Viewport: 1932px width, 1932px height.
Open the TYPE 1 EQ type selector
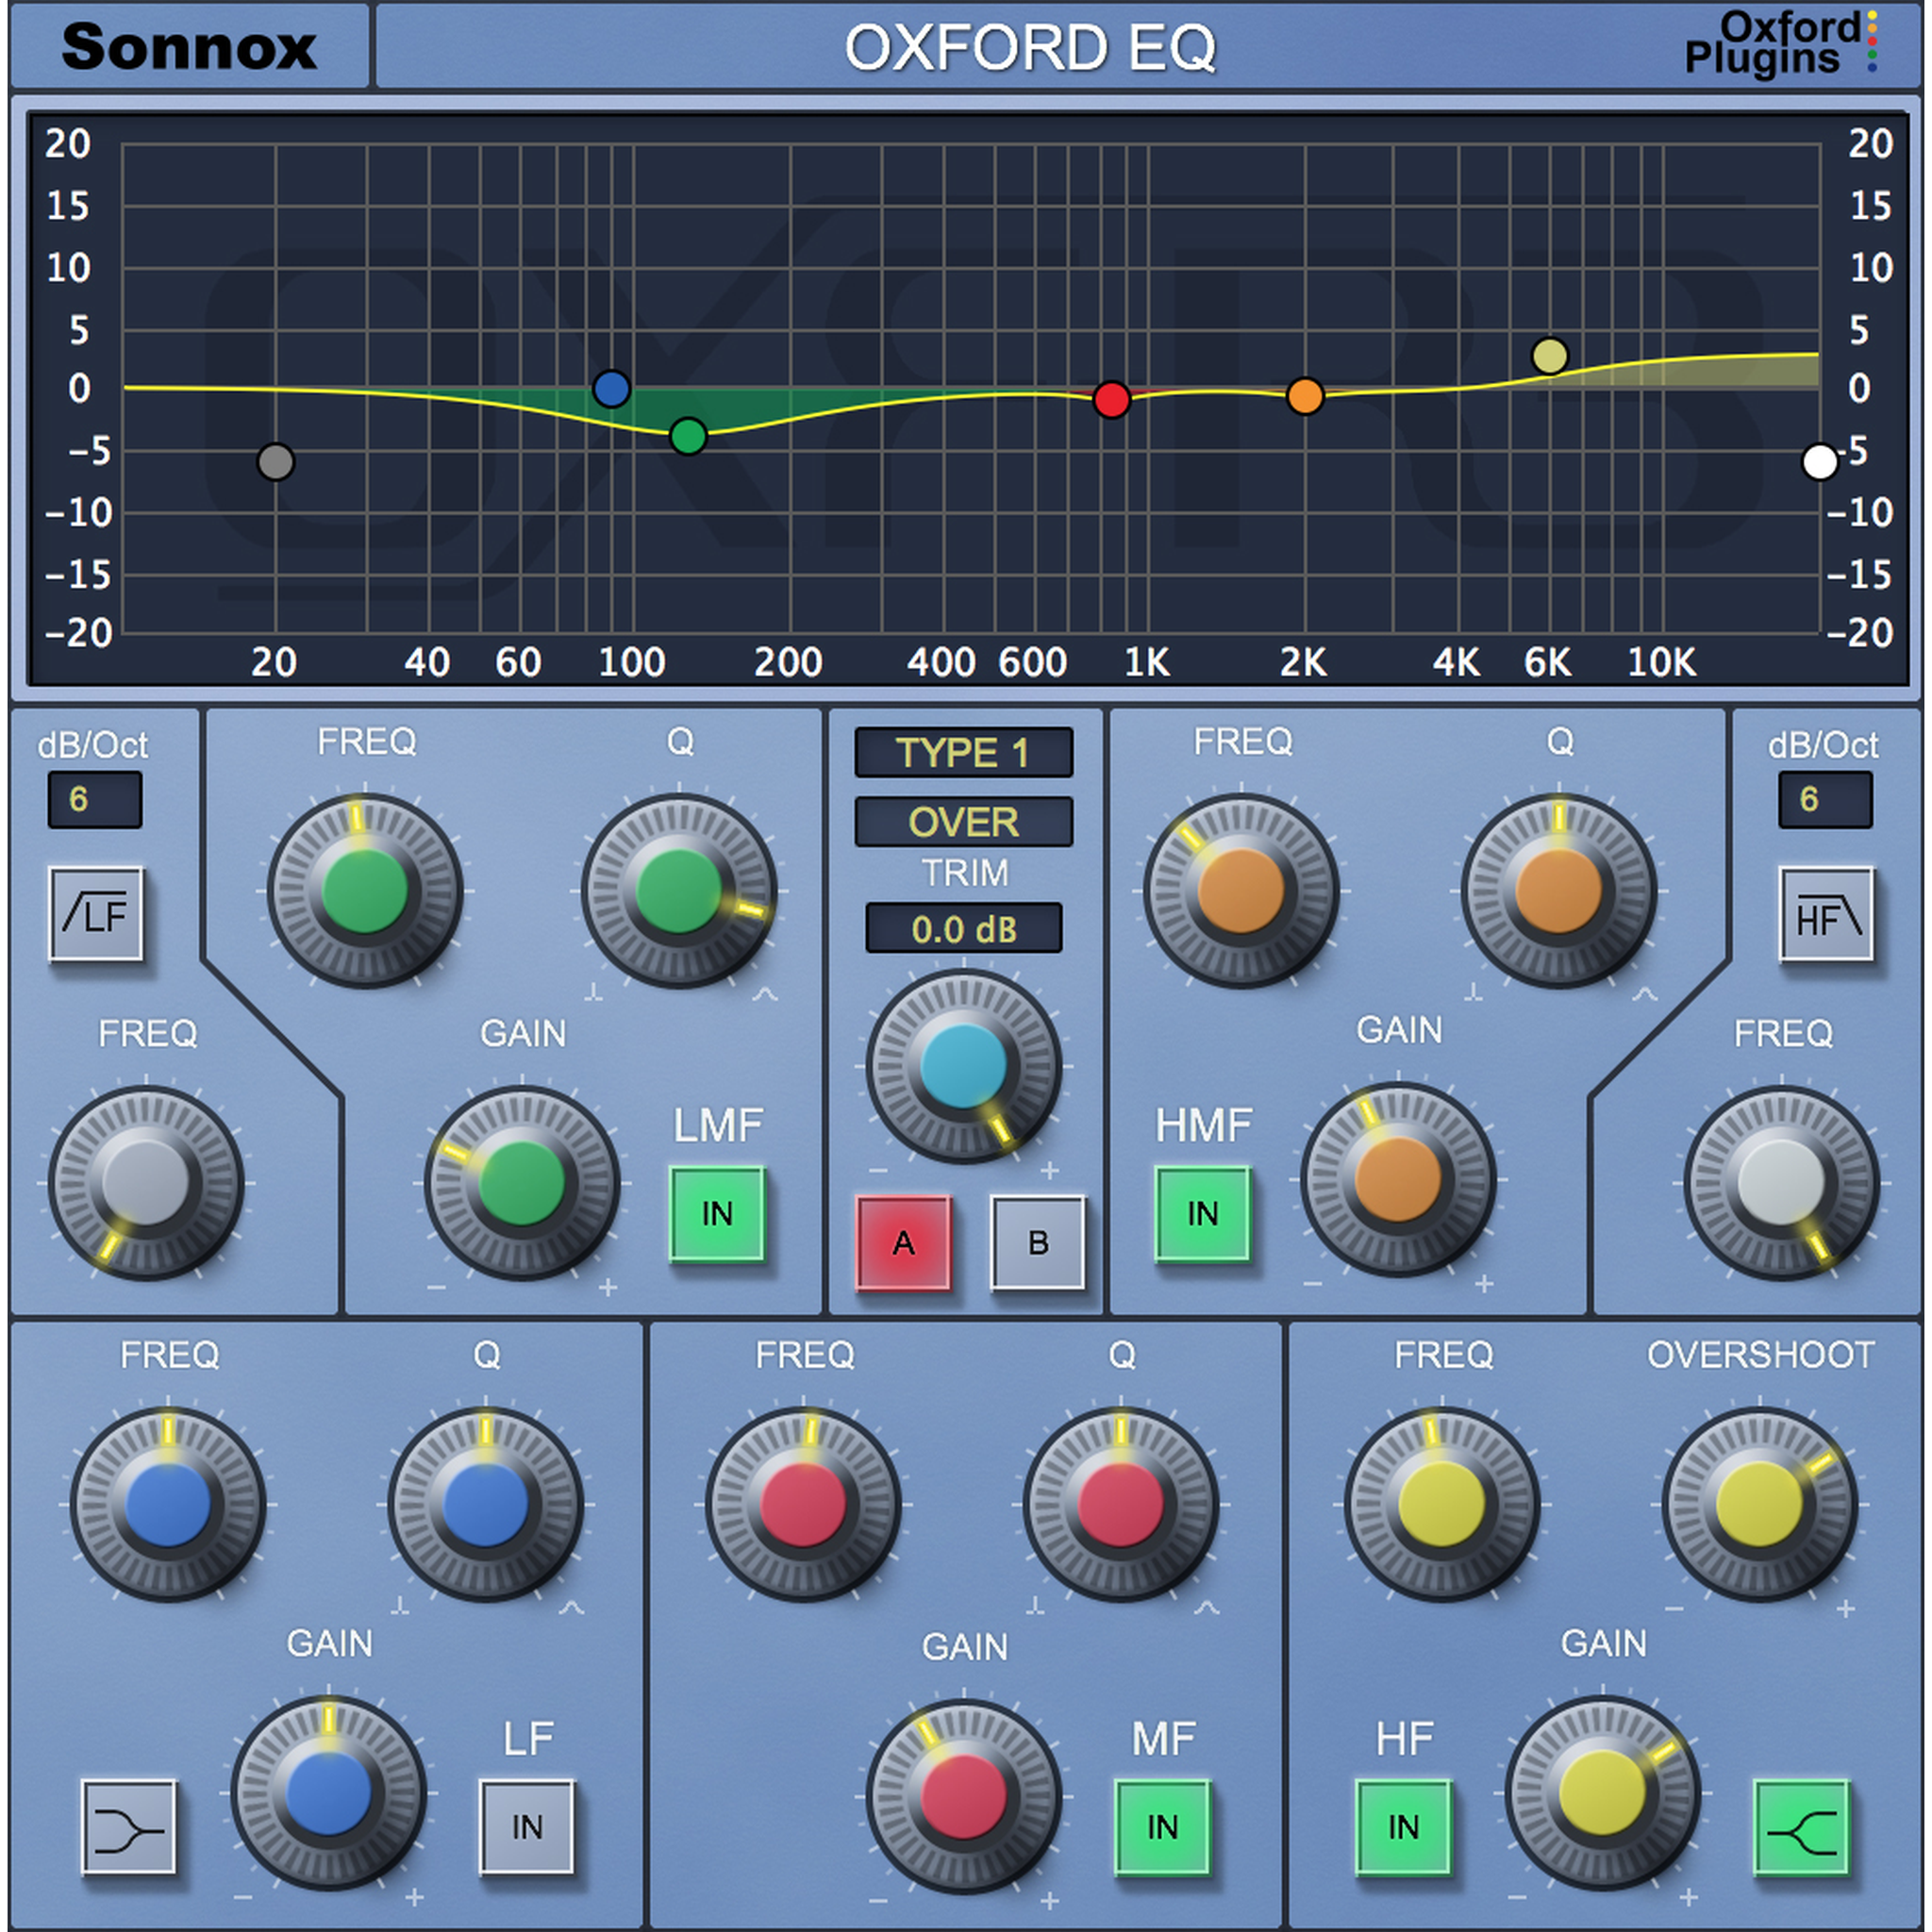pyautogui.click(x=963, y=752)
